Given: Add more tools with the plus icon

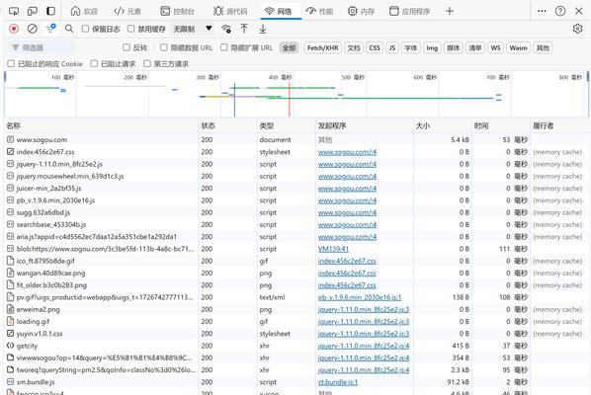Looking at the screenshot, I should [x=450, y=11].
